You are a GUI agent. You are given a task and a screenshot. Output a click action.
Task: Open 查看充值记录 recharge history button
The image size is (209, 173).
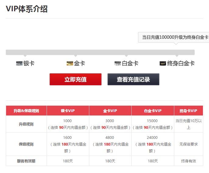click(x=133, y=79)
